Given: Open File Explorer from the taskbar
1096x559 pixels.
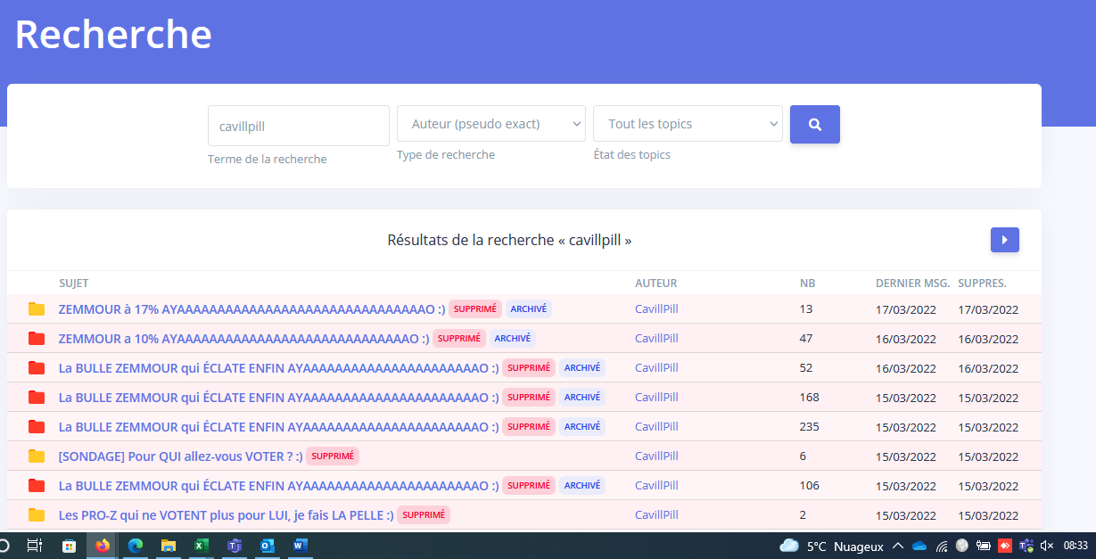Looking at the screenshot, I should (x=168, y=546).
